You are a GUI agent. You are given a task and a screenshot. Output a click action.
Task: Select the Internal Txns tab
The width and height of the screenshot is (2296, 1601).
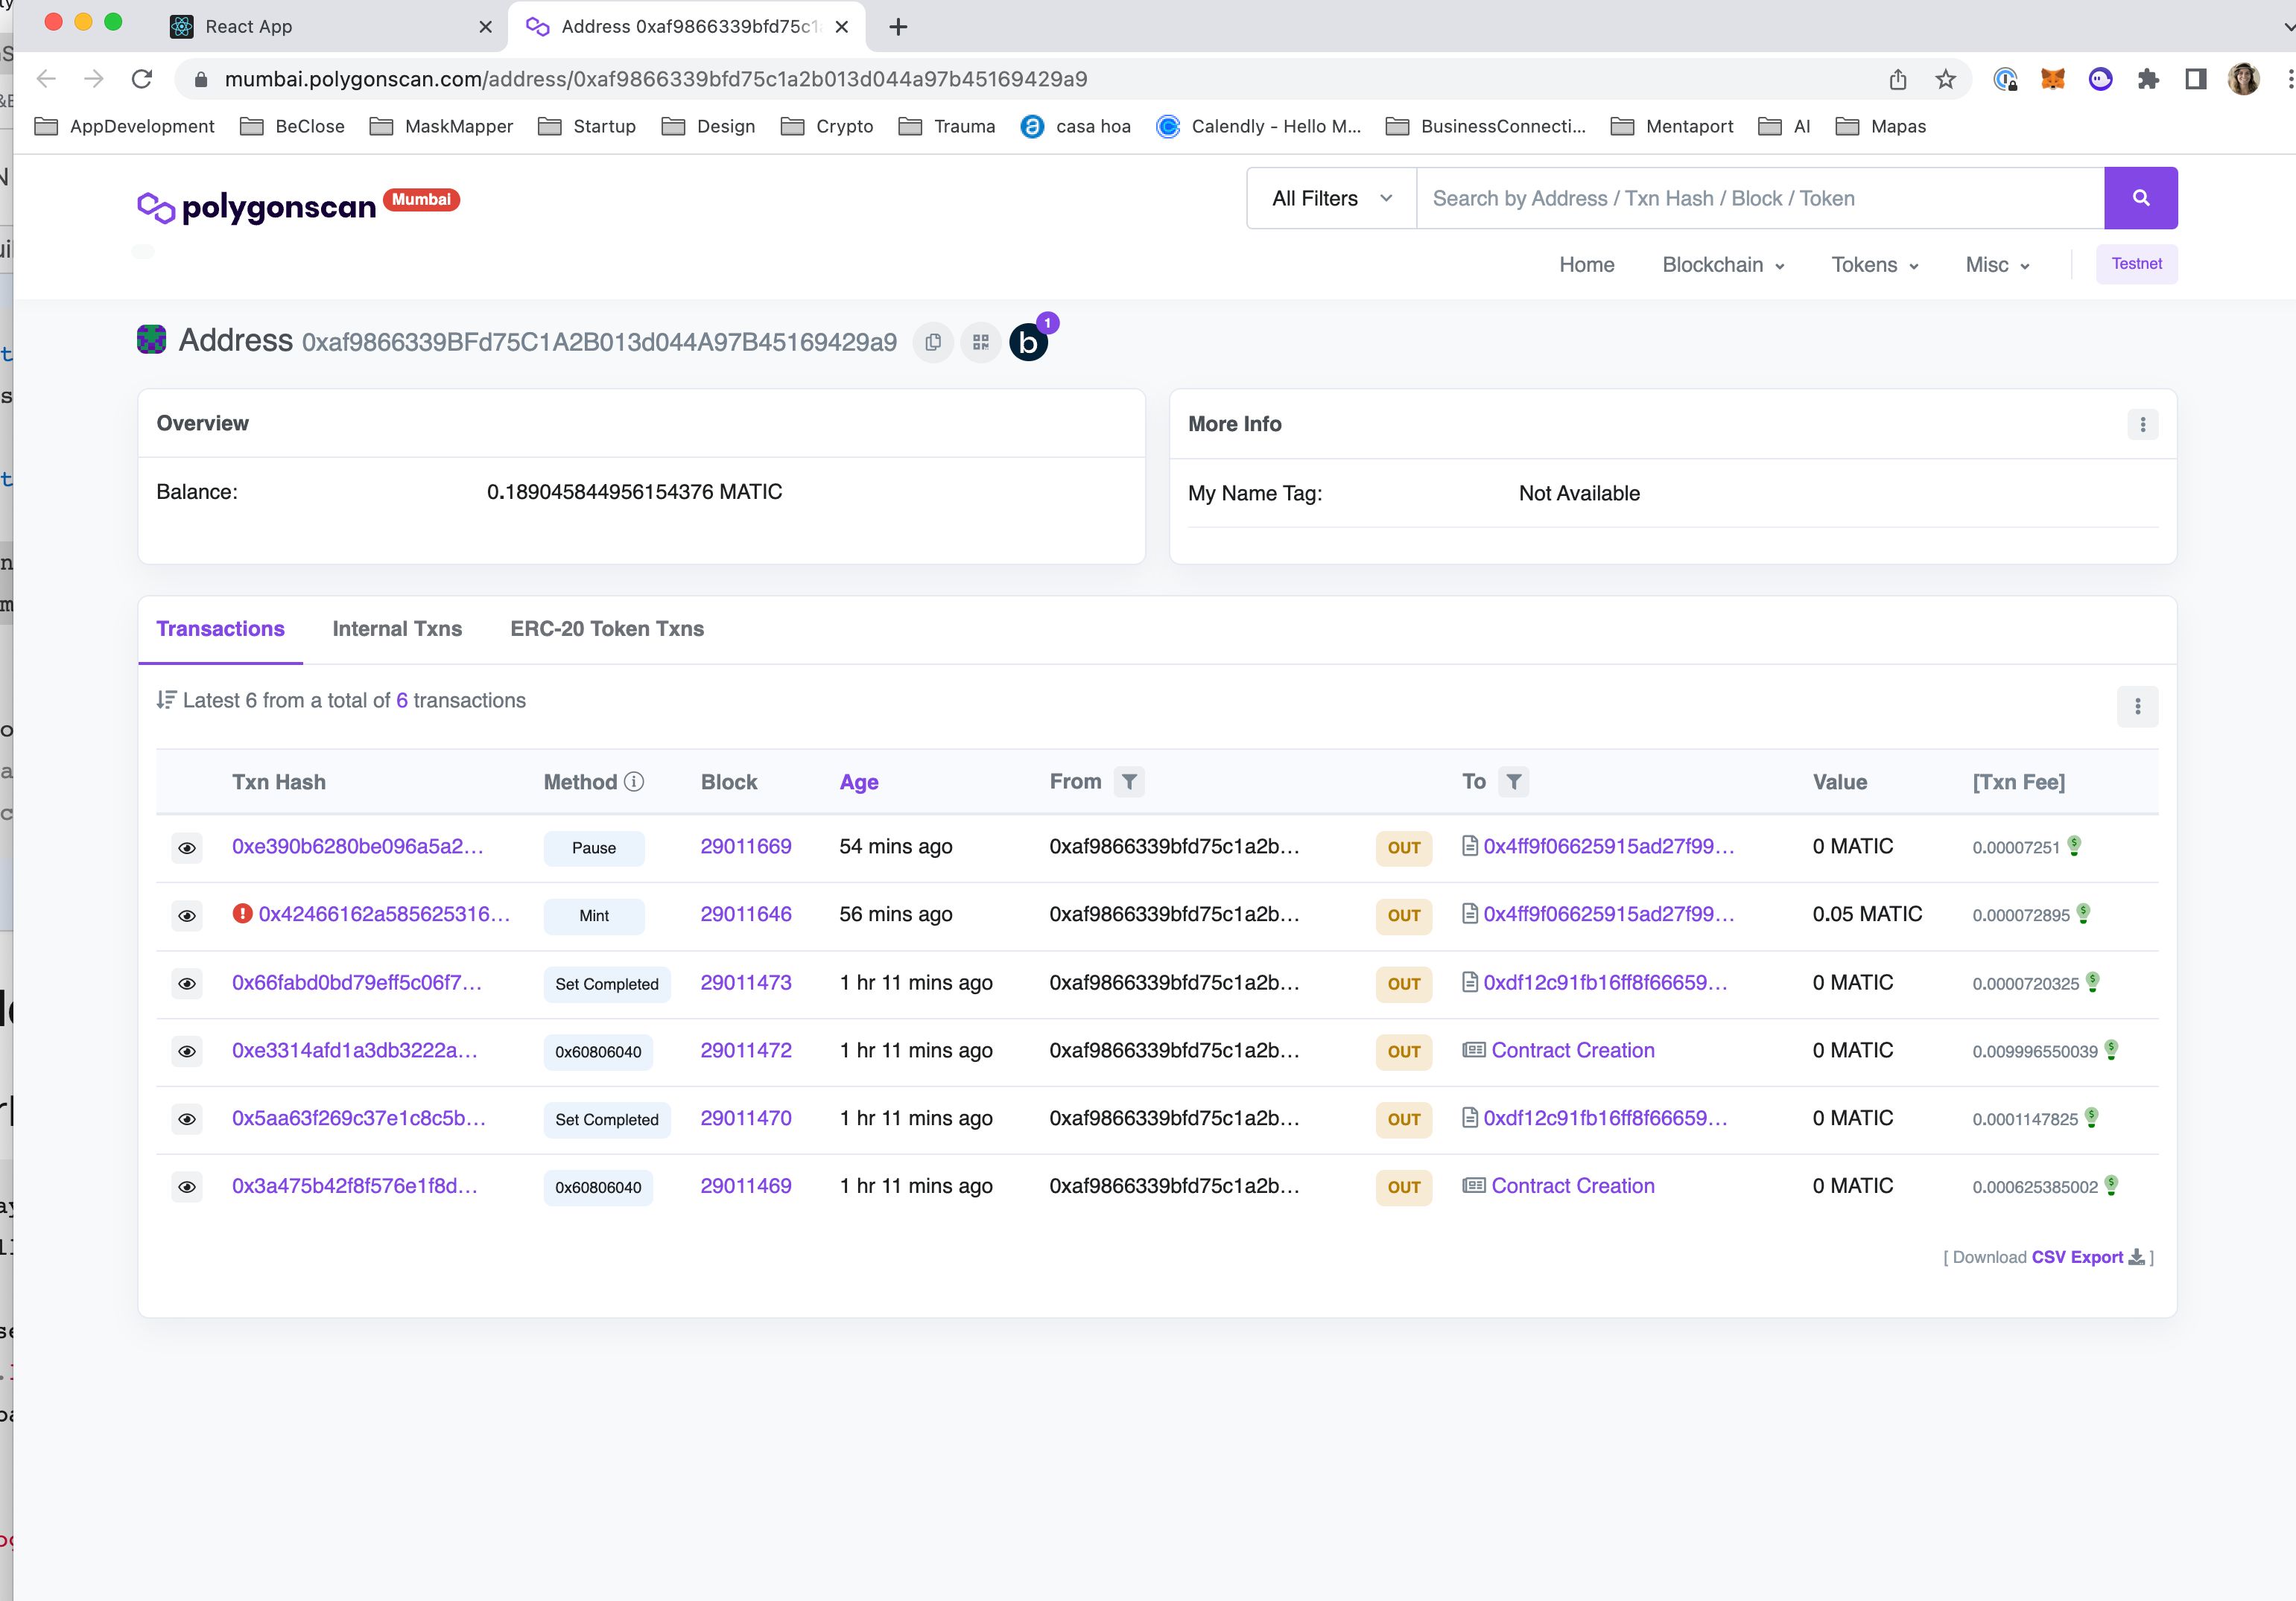coord(398,628)
